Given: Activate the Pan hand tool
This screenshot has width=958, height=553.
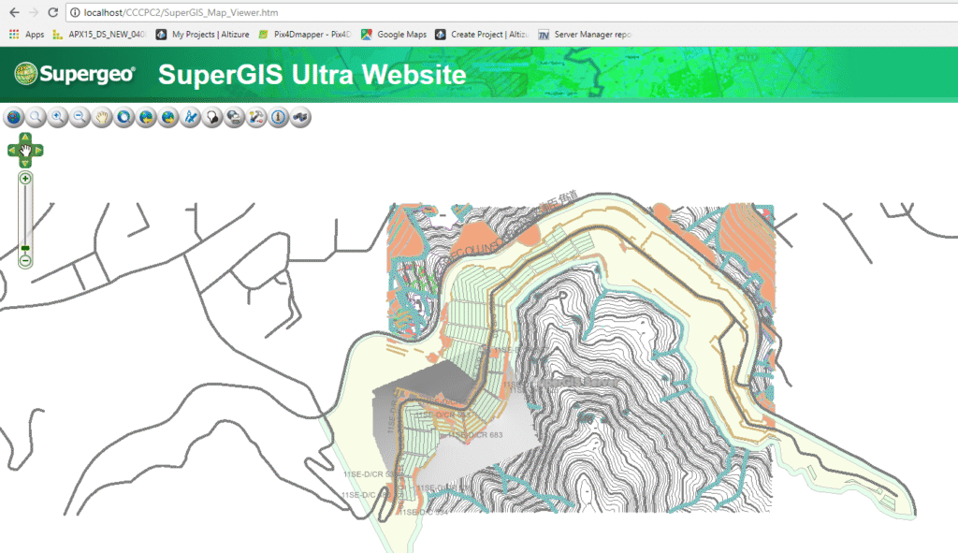Looking at the screenshot, I should (x=102, y=117).
